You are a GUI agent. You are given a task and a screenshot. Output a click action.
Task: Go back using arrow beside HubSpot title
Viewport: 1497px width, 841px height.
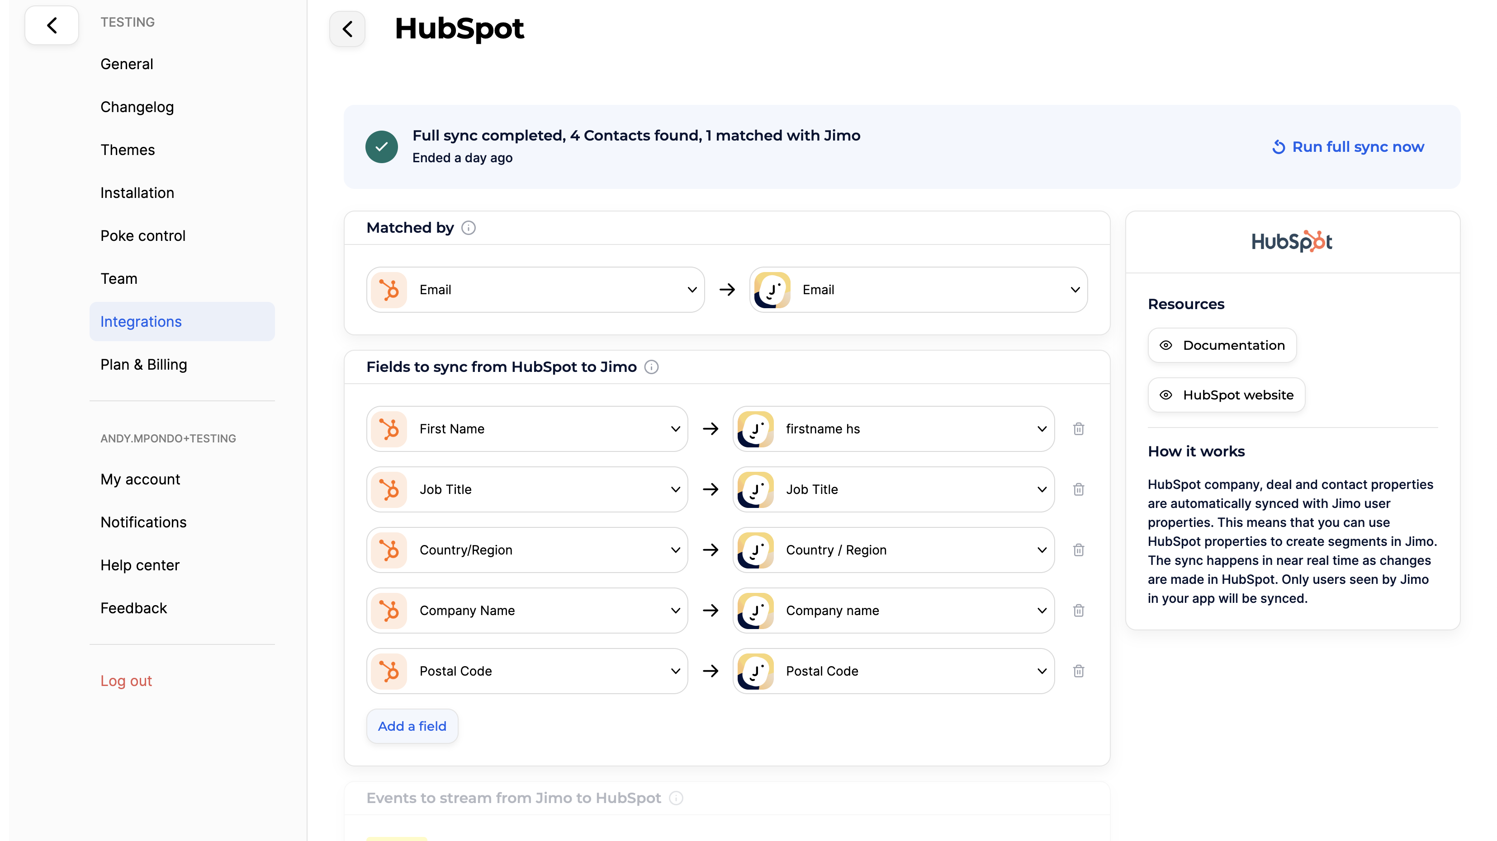(347, 28)
